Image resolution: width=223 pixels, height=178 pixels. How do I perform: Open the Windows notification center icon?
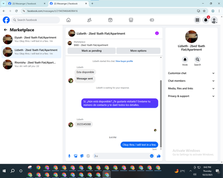[x=218, y=171]
